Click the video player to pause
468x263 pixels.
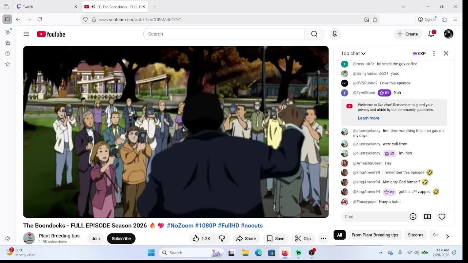(x=176, y=132)
